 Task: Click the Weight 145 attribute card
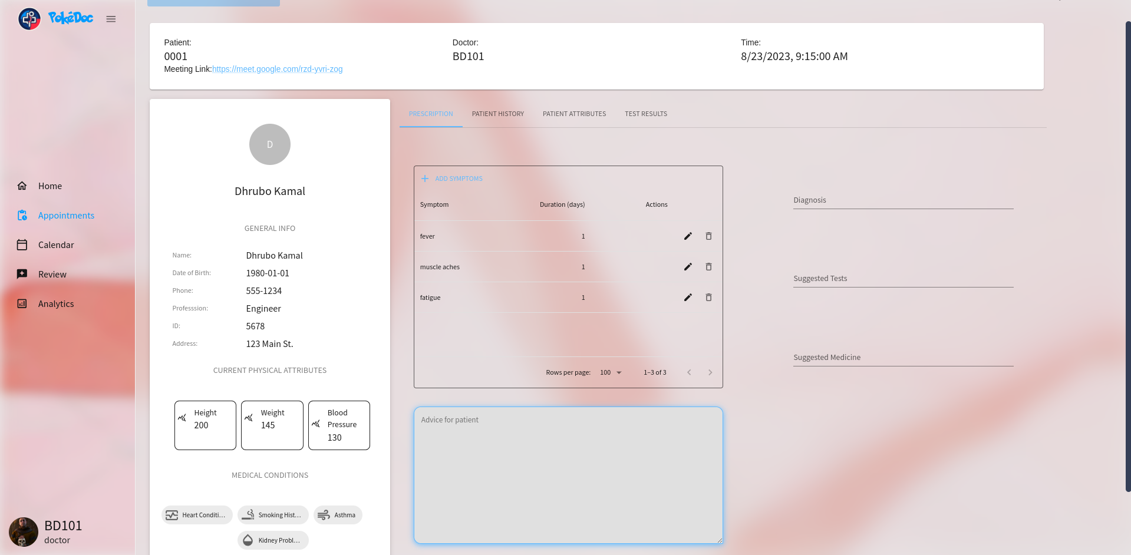272,425
